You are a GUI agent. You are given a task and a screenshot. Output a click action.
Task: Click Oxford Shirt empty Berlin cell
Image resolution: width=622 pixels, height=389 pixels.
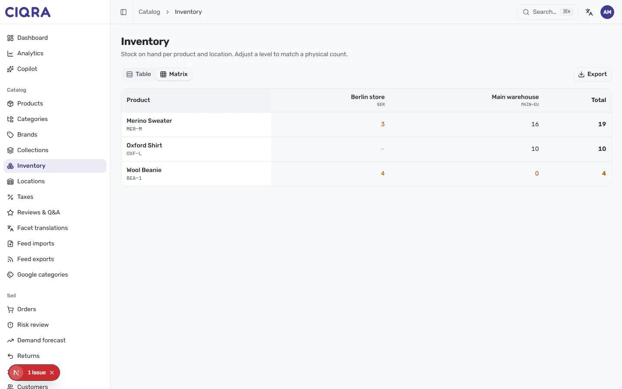[382, 149]
